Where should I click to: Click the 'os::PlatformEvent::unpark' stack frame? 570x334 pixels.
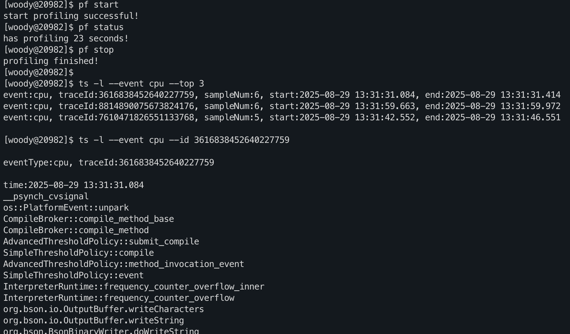point(66,208)
